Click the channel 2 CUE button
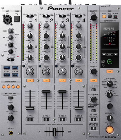Screen dimensions: 121x140 (46, 80)
